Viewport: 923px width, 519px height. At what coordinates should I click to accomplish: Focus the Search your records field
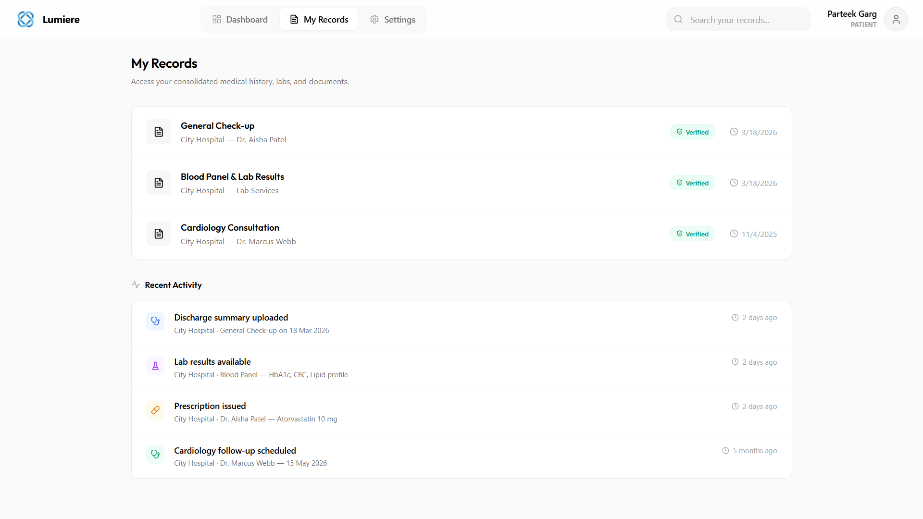tap(738, 19)
